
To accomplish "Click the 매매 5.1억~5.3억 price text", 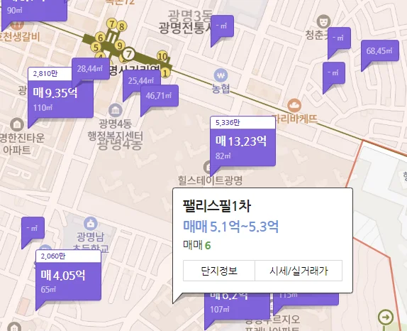I will tap(230, 226).
